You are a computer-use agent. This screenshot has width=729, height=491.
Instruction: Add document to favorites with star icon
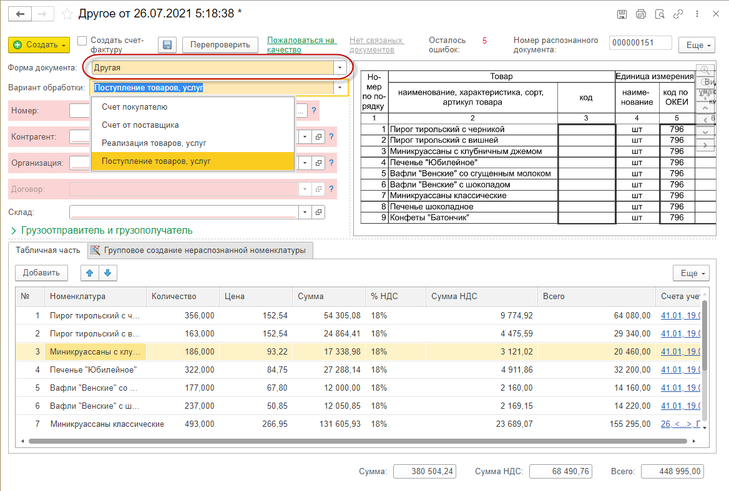[68, 14]
